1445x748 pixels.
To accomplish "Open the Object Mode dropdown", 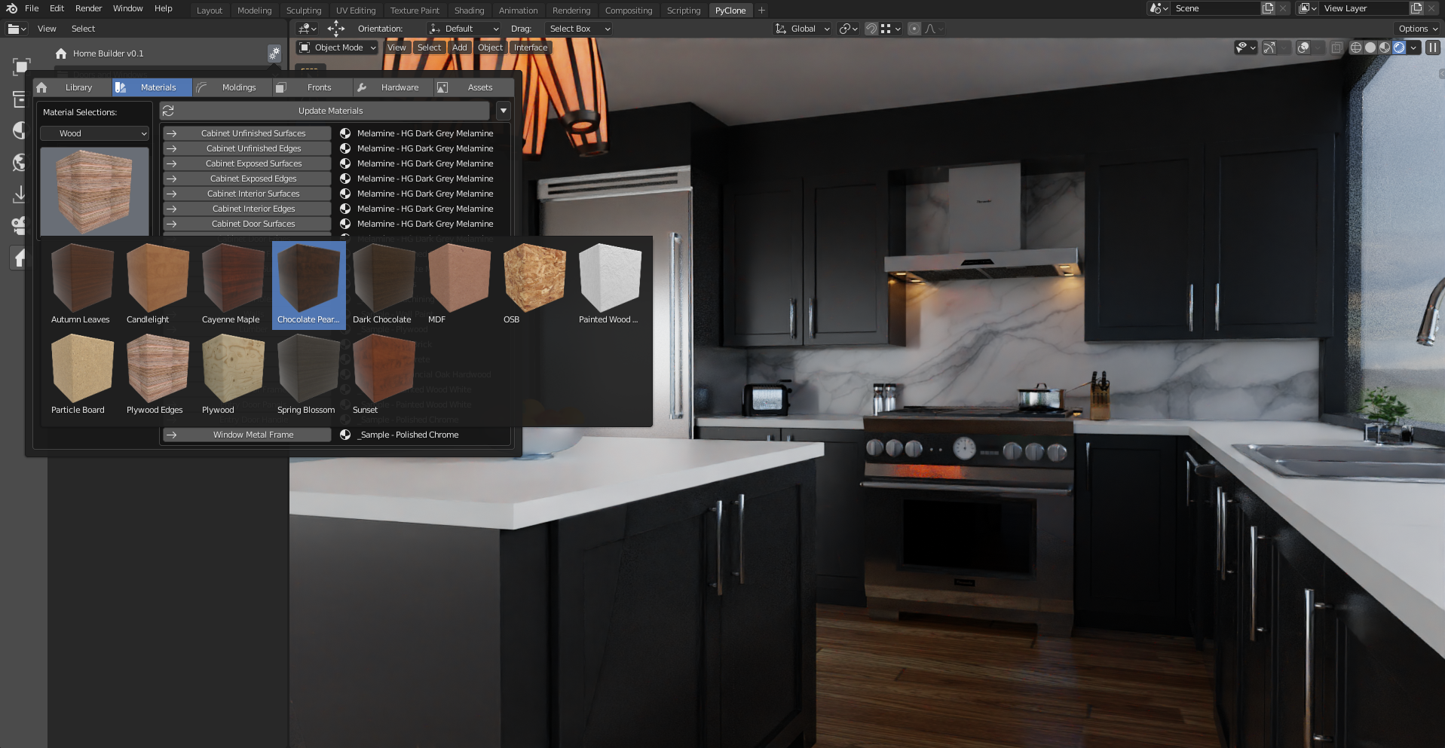I will 338,47.
